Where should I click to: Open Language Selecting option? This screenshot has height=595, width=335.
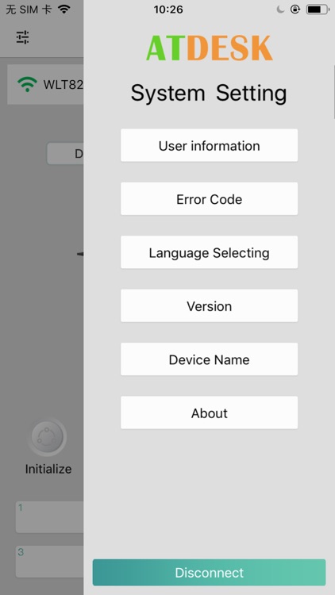[x=209, y=252]
